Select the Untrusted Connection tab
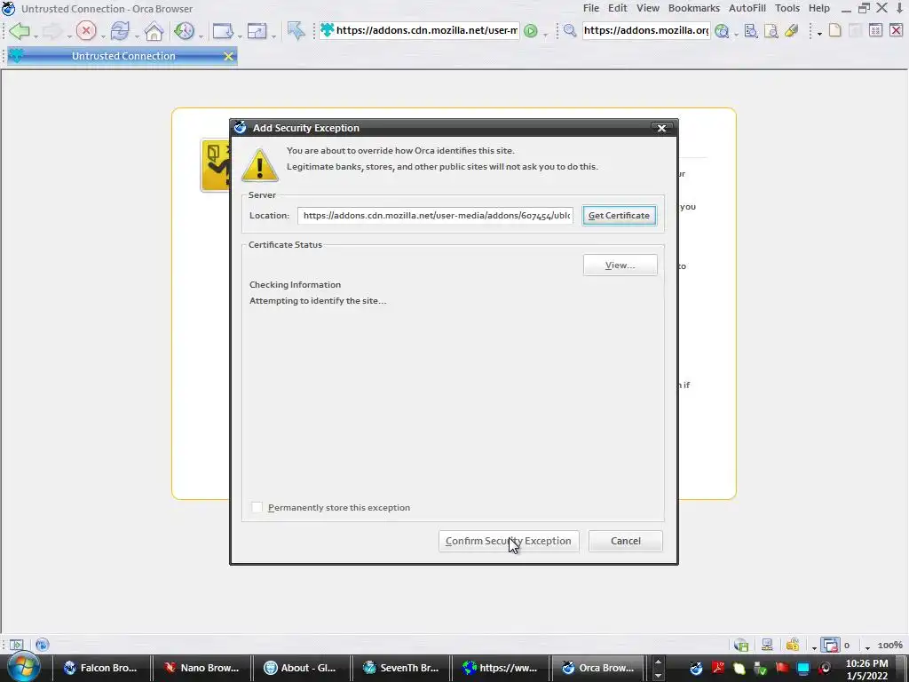The height and width of the screenshot is (682, 909). (123, 56)
